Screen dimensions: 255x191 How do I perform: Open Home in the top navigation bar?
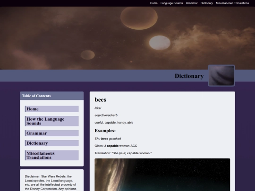(x=153, y=3)
